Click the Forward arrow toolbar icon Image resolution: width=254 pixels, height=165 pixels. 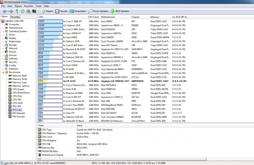(11, 11)
